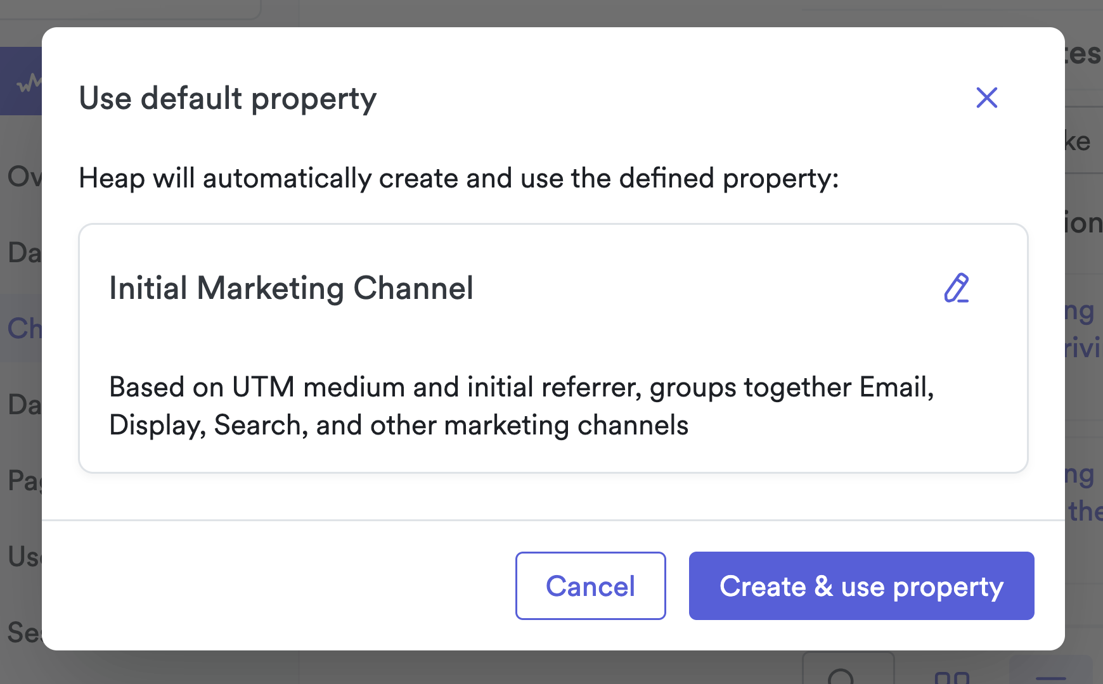
Task: Confirm with Create & use property
Action: click(861, 586)
